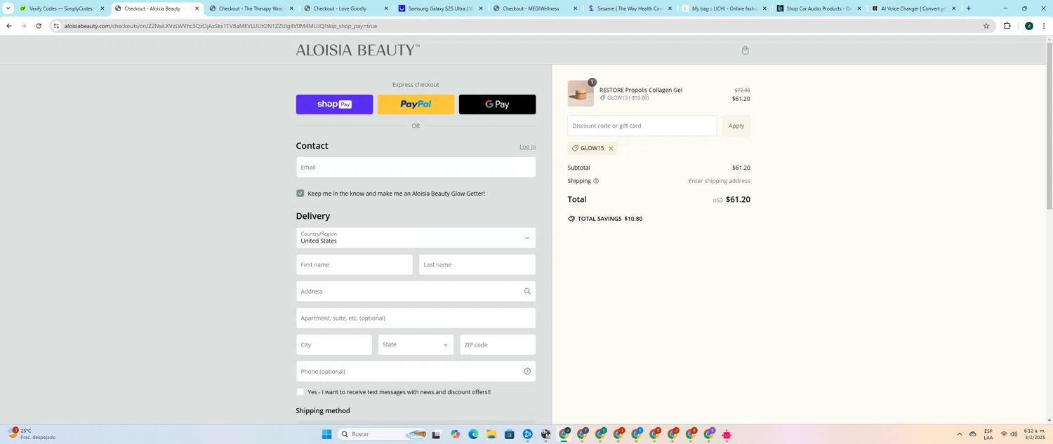This screenshot has height=444, width=1053.
Task: Open the State dropdown
Action: pyautogui.click(x=416, y=345)
